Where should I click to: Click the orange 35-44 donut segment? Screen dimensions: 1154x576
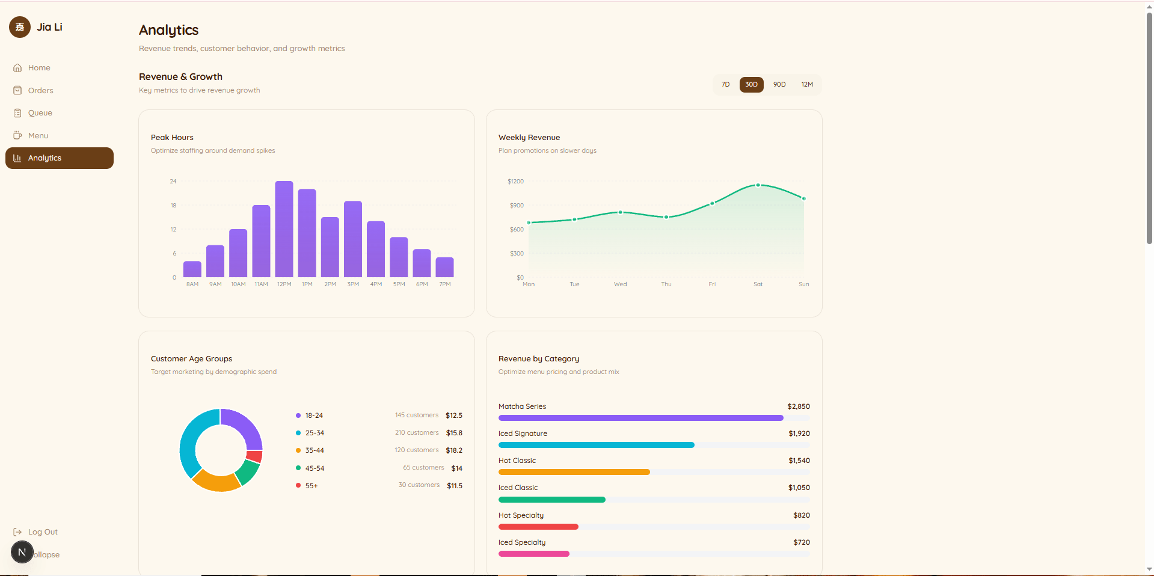pyautogui.click(x=216, y=482)
